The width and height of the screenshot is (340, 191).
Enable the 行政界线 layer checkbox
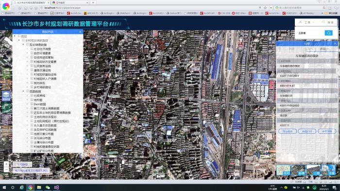pos(32,95)
